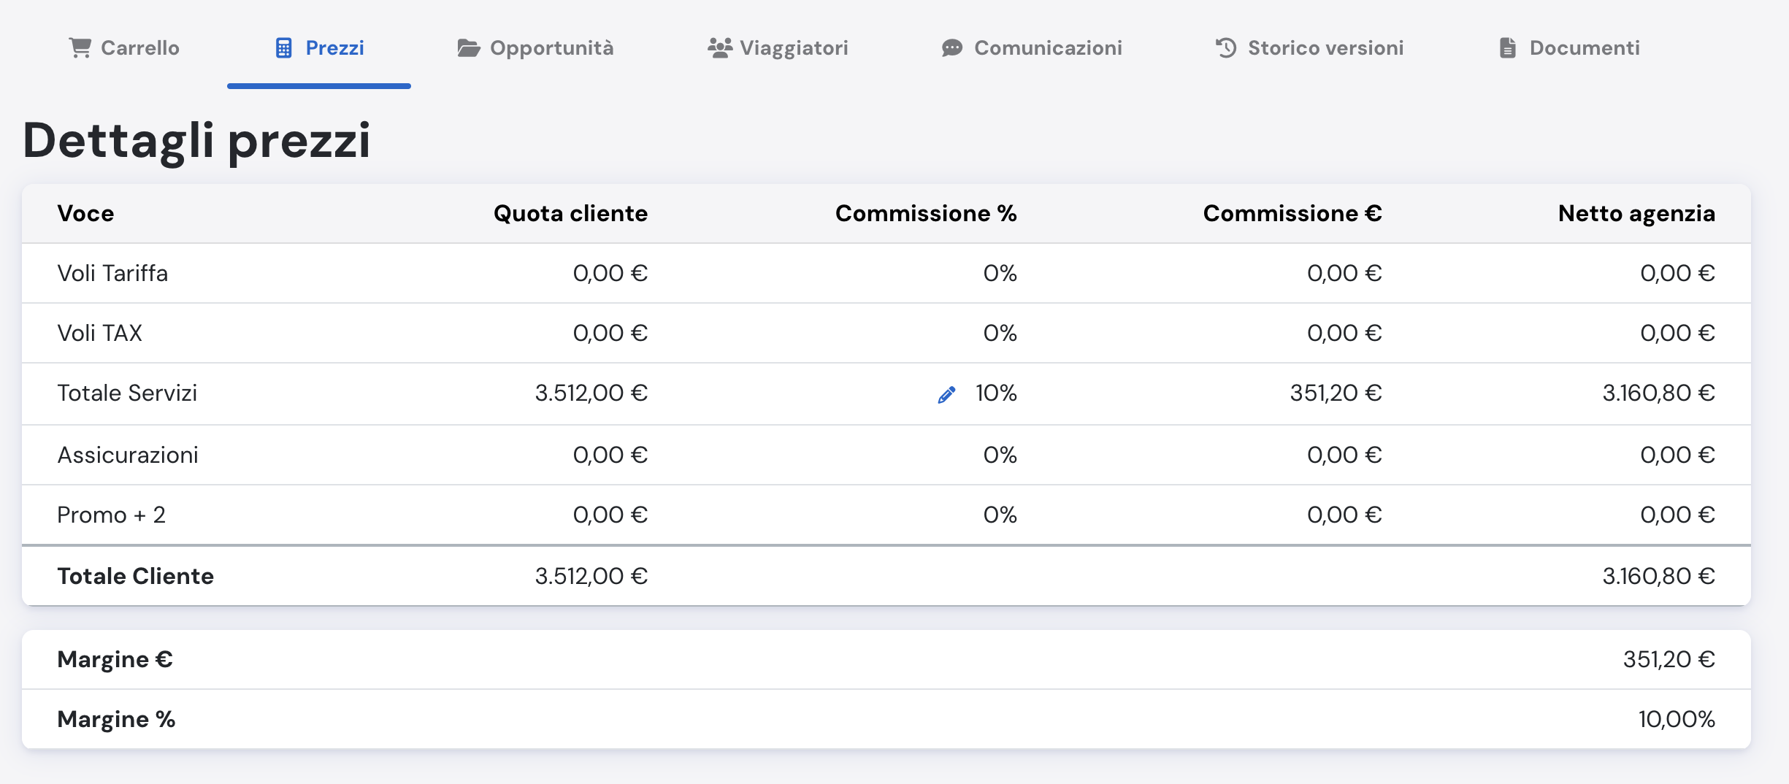This screenshot has height=784, width=1789.
Task: Open the Comunicazioni tab
Action: (x=1032, y=48)
